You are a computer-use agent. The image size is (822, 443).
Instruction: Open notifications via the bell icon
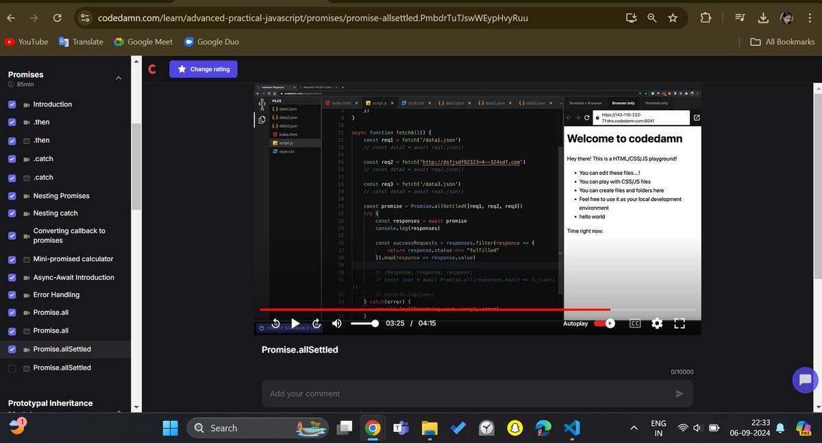point(780,428)
